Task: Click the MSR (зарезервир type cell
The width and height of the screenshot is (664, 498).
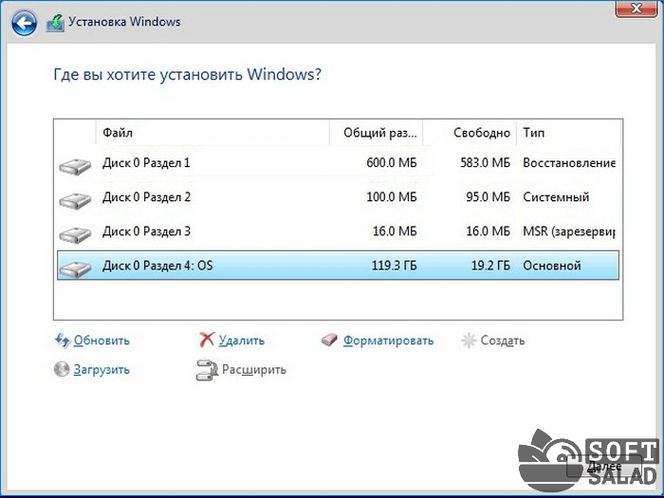Action: click(569, 231)
